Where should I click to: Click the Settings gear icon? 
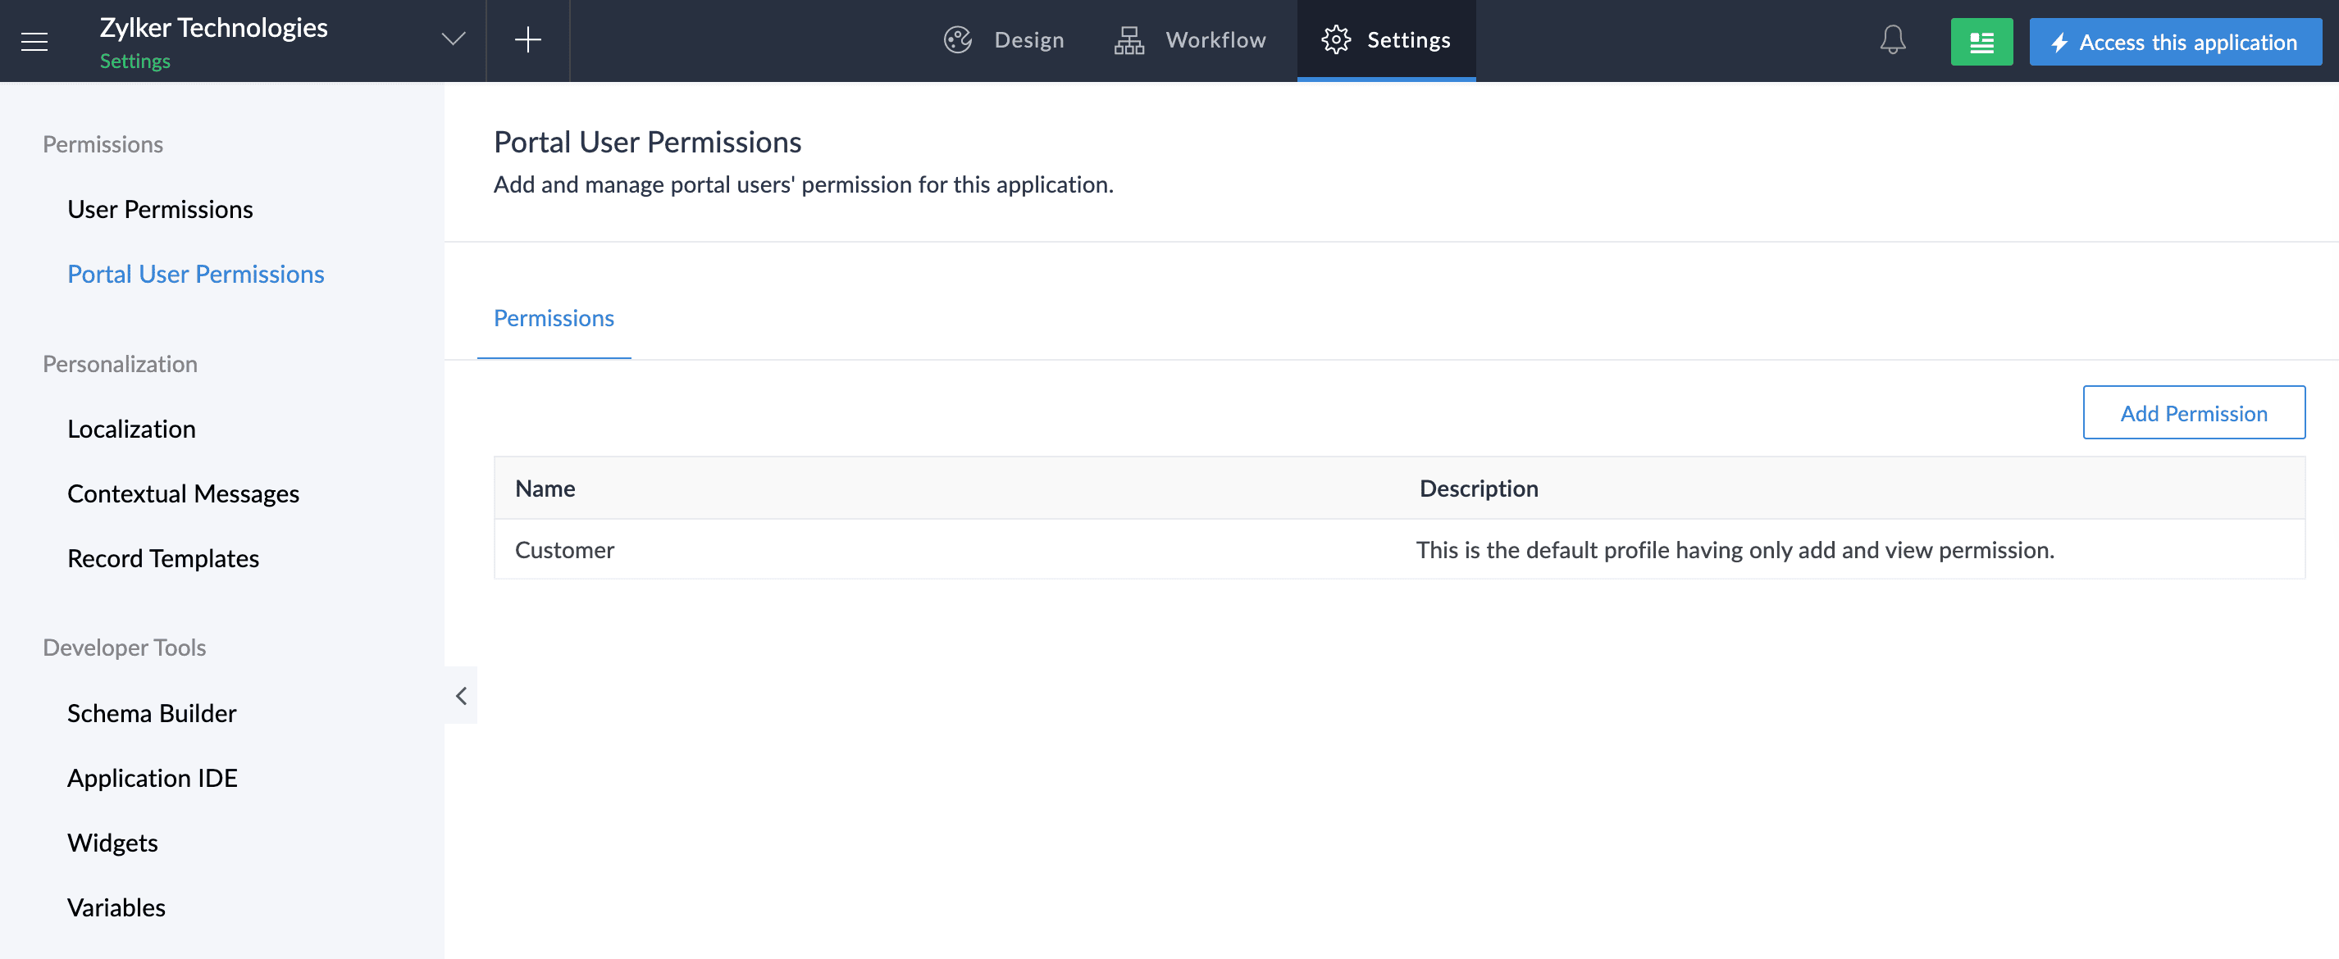point(1336,40)
